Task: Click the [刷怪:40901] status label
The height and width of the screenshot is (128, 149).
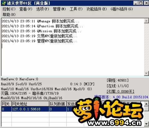Action: 118,80
